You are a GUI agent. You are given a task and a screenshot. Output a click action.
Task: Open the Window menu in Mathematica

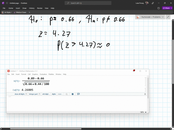pyautogui.click(x=58, y=74)
